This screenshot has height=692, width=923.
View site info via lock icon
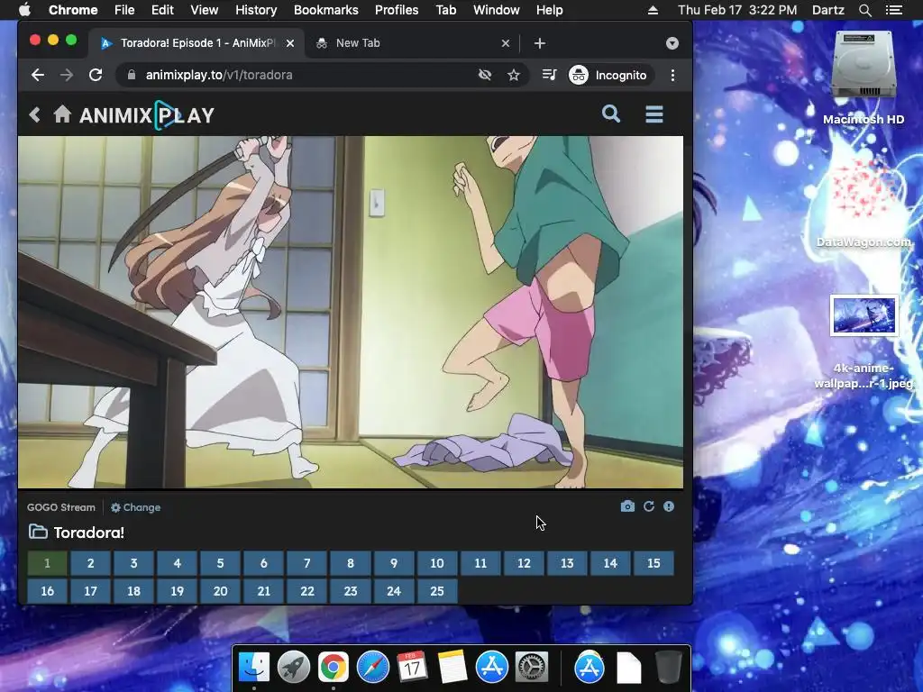point(132,75)
